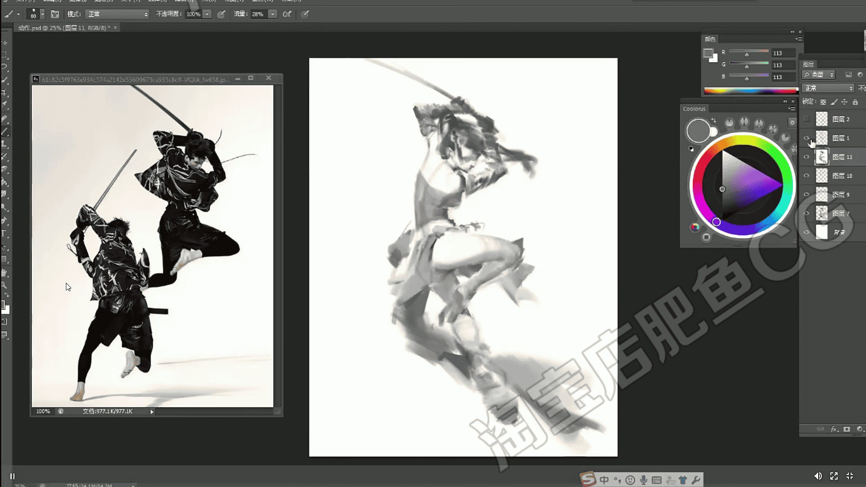
Task: Switch to 动作.psd document tab
Action: 63,28
